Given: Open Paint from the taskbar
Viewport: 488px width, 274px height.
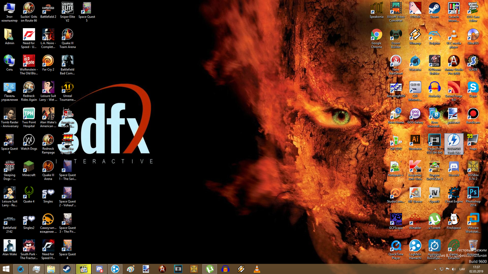Looking at the screenshot, I should [130, 269].
